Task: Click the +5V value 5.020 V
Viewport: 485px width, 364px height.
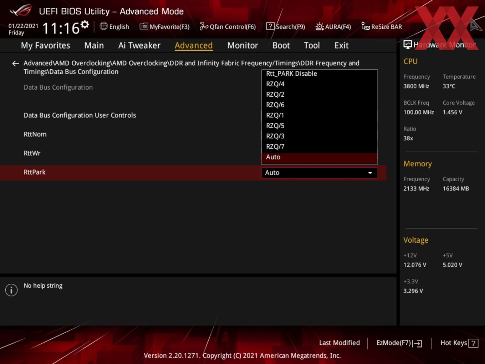Action: tap(452, 265)
